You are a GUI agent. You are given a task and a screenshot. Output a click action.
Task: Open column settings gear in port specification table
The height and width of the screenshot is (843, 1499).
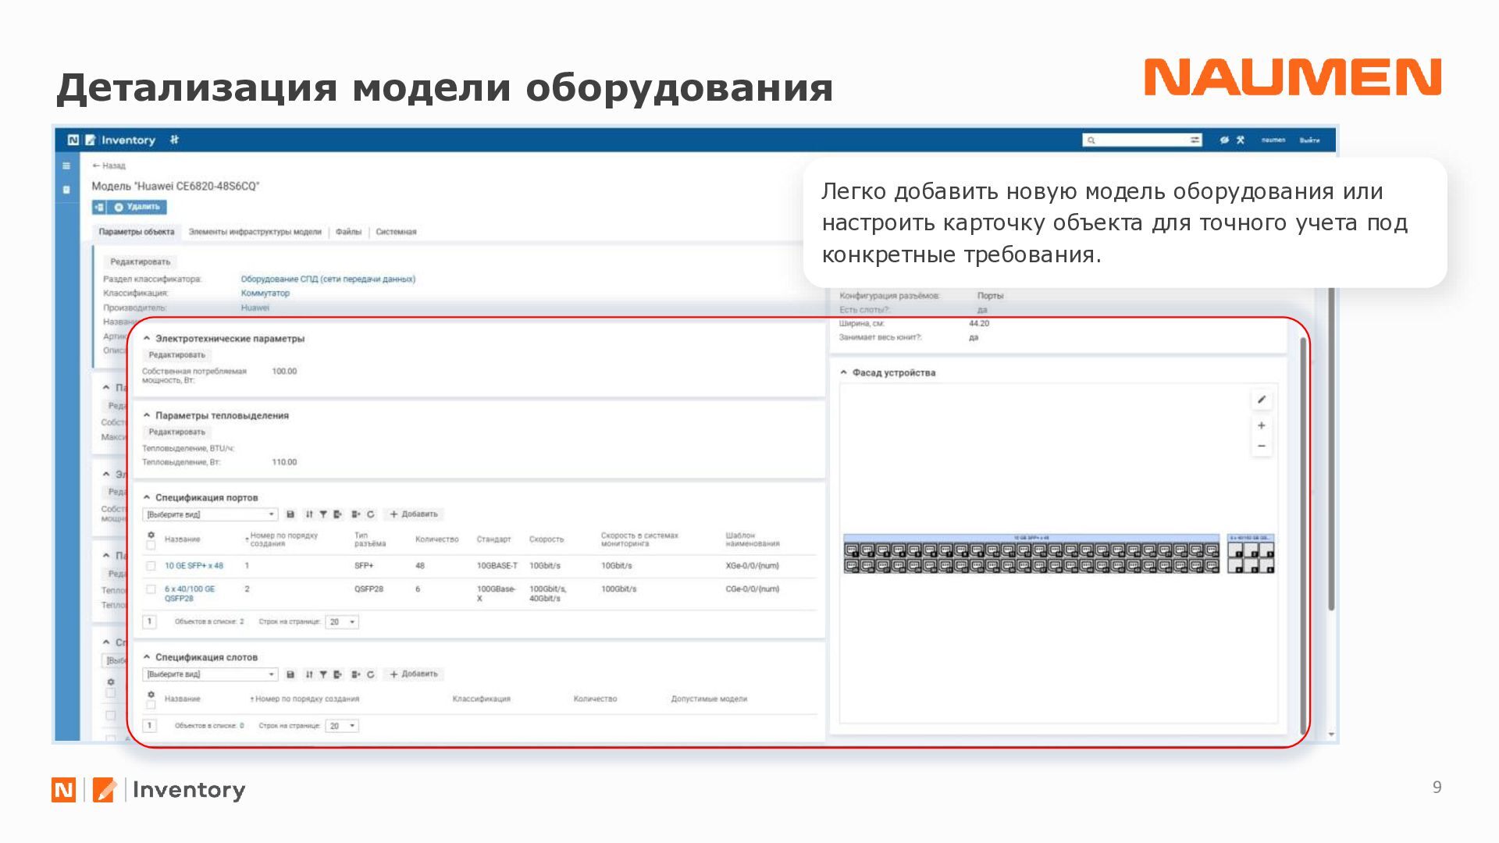pos(151,535)
